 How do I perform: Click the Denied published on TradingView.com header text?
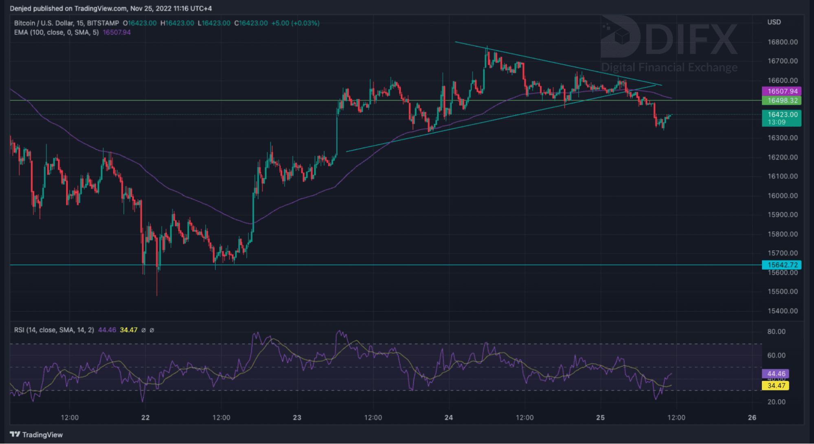[x=110, y=8]
